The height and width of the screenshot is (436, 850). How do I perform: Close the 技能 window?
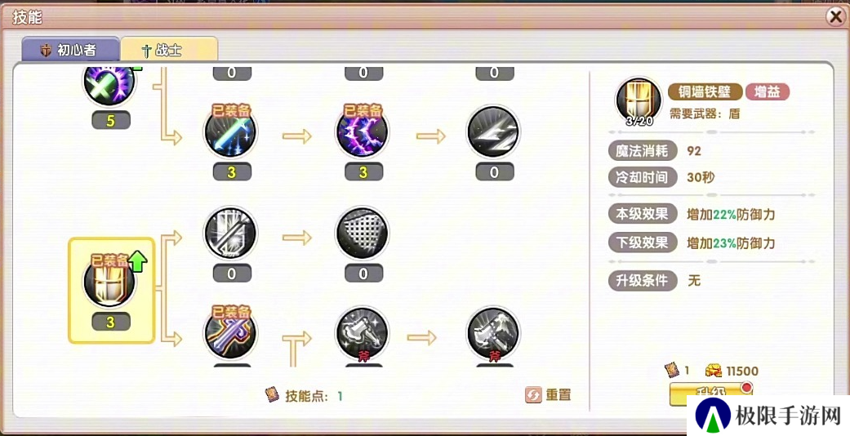836,17
